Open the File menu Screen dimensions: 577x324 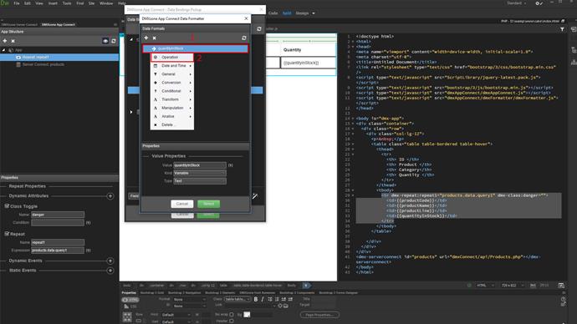pos(17,3)
